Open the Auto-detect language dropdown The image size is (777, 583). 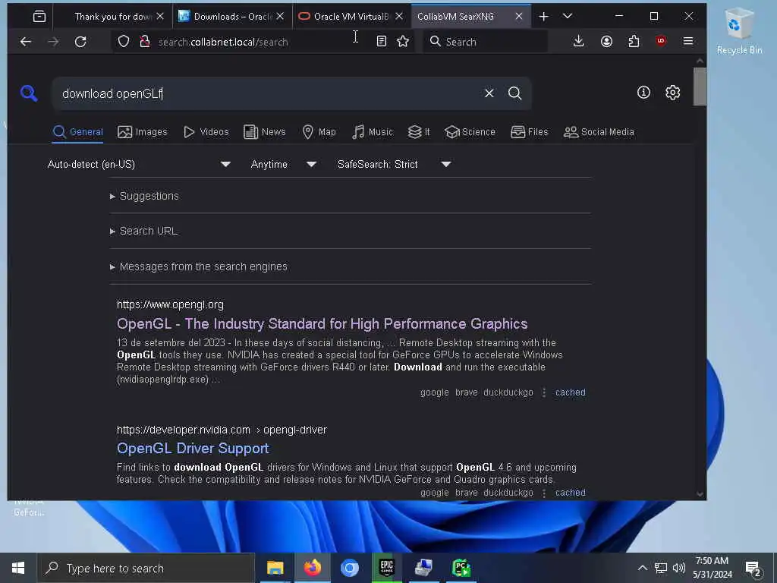(139, 164)
